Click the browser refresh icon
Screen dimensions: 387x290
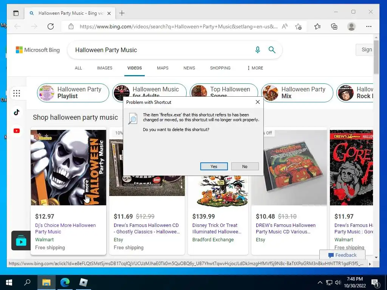tap(51, 26)
